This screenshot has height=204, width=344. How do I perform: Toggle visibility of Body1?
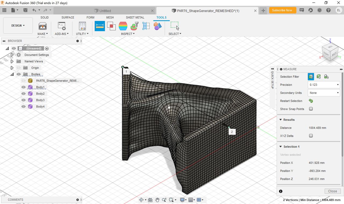[x=23, y=87]
